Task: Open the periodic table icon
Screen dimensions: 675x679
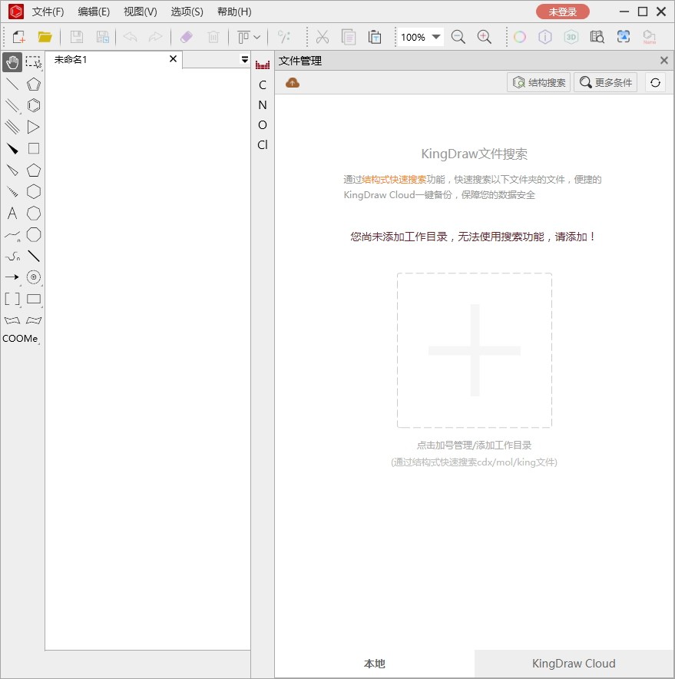Action: click(263, 65)
